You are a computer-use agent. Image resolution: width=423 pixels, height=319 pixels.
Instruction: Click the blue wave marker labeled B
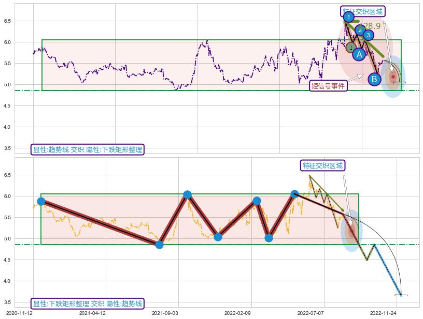374,79
